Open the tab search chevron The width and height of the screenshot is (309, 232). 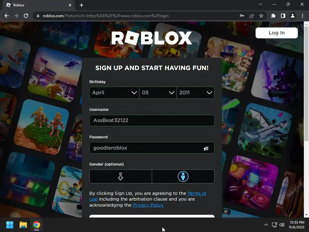pyautogui.click(x=260, y=4)
